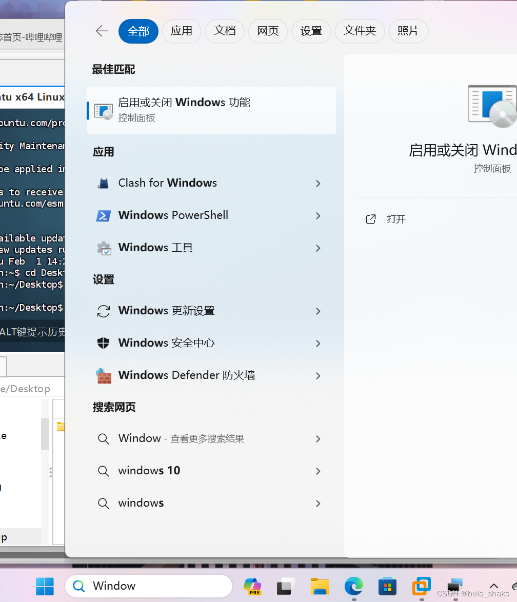Screen dimensions: 517x602
Task: Click the open-external icon beside 打开
Action: (x=371, y=219)
